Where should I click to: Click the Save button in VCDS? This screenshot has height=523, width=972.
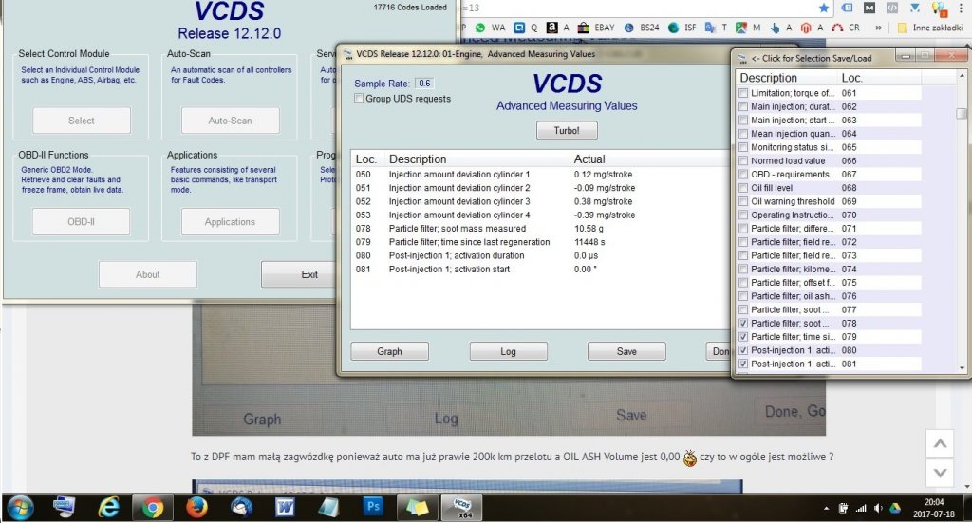click(x=626, y=351)
